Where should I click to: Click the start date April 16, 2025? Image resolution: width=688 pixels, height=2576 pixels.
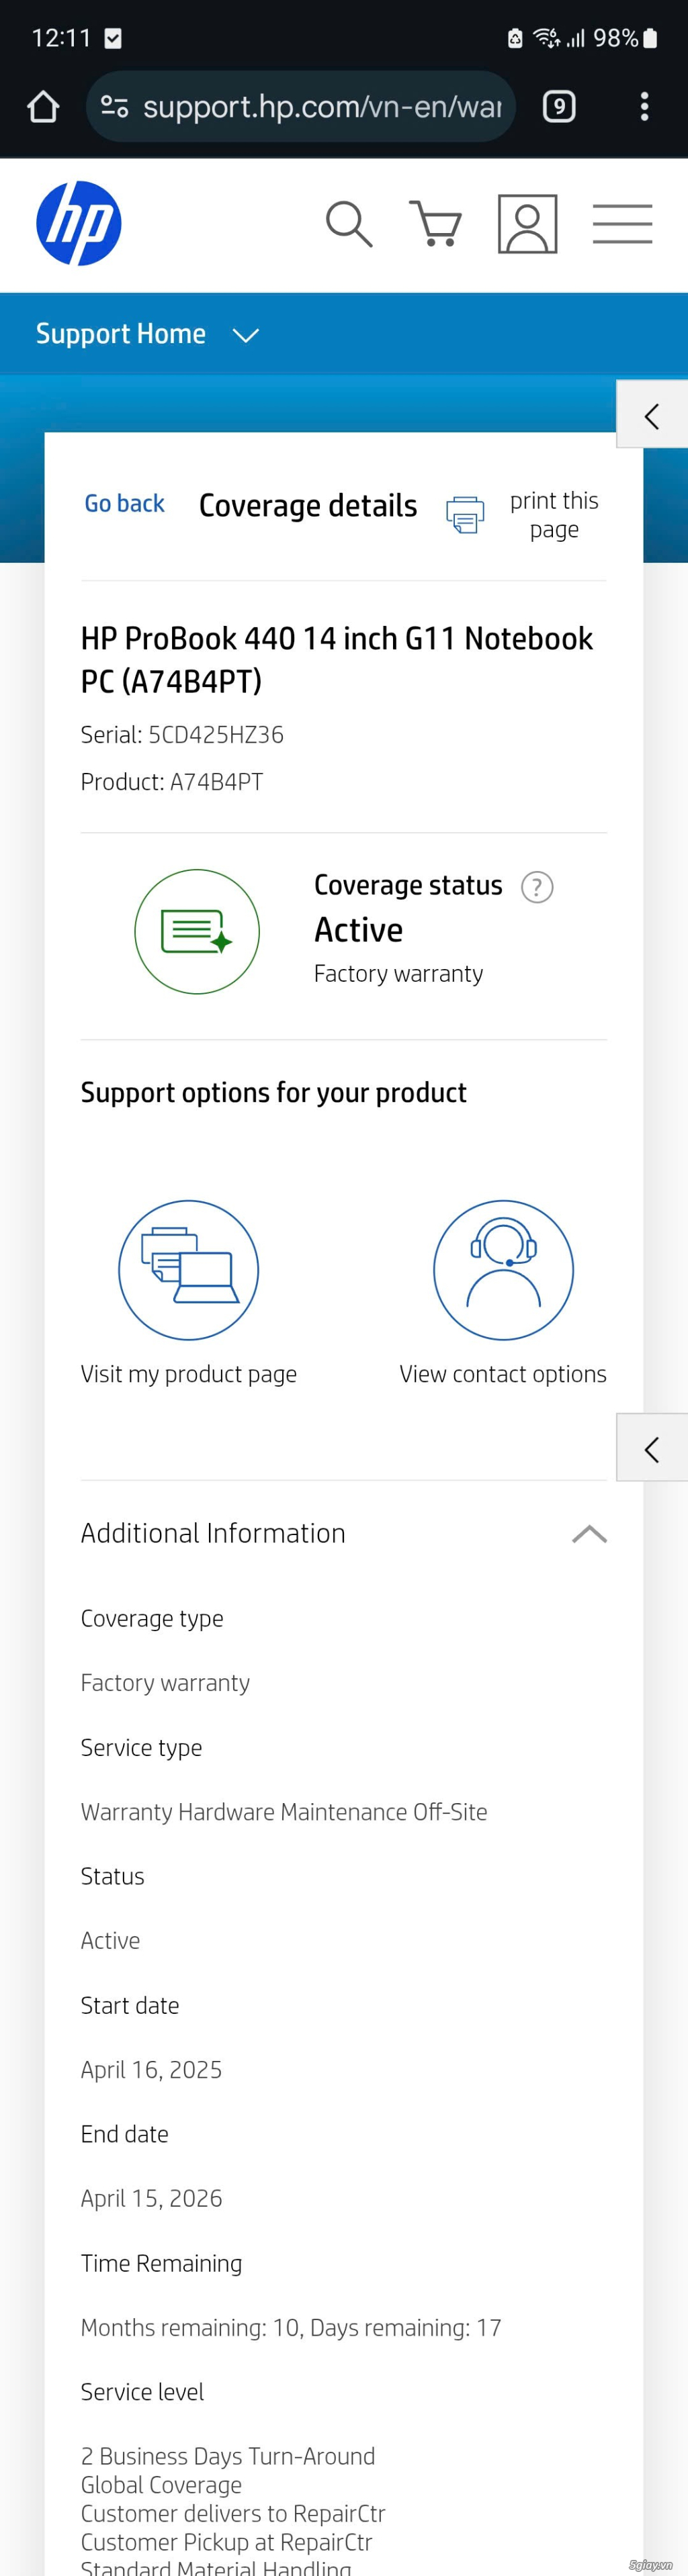pyautogui.click(x=151, y=2070)
